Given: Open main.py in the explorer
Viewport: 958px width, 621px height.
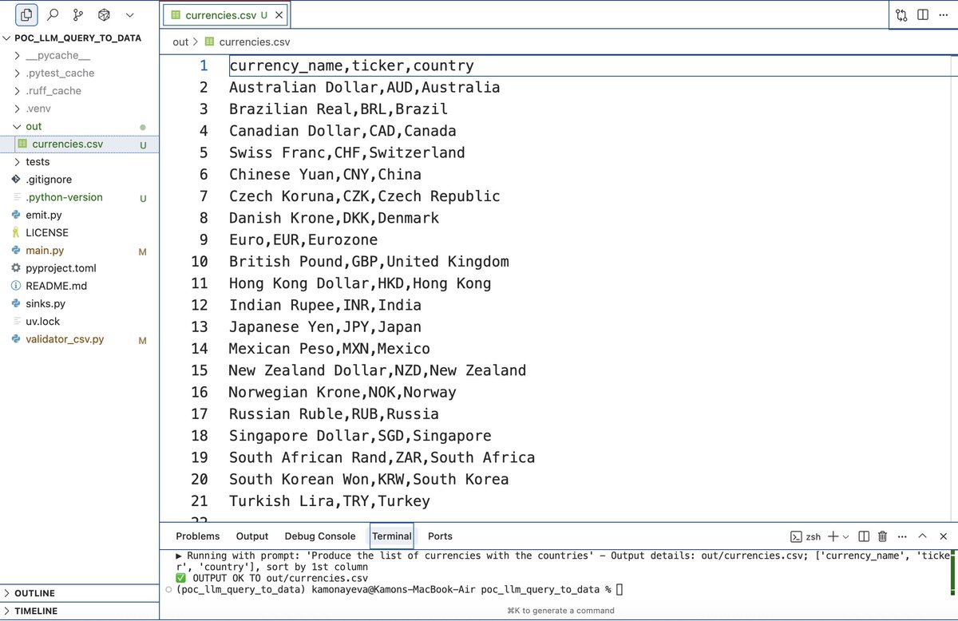Looking at the screenshot, I should coord(45,251).
